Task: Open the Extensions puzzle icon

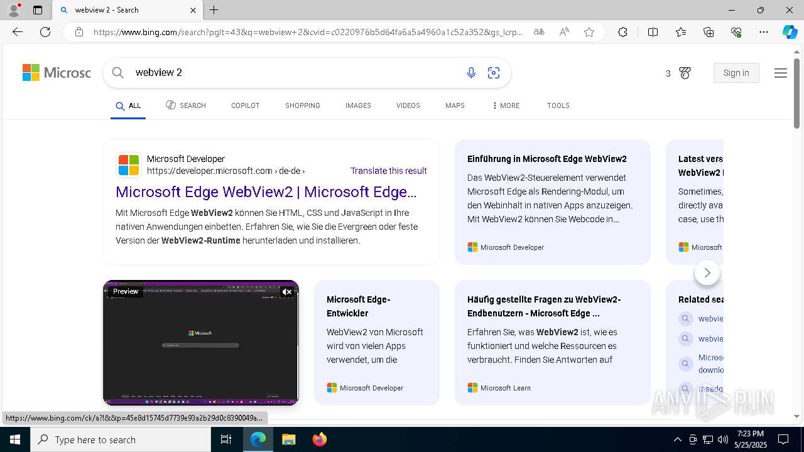Action: coord(622,32)
